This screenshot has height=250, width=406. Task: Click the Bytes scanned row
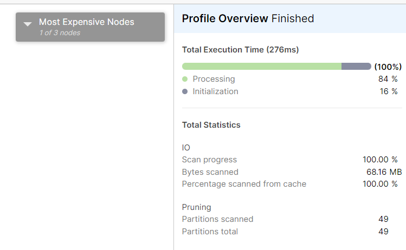point(210,172)
